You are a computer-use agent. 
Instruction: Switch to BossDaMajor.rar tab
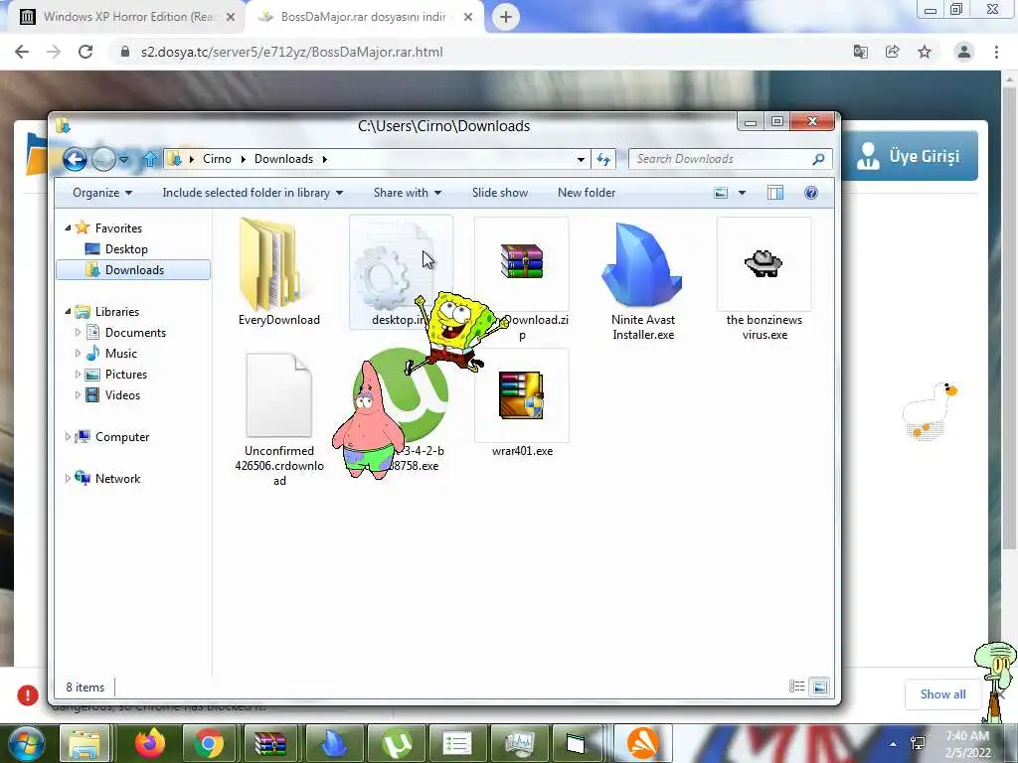[x=365, y=17]
